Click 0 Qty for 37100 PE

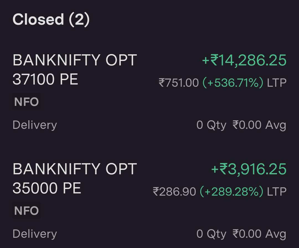pyautogui.click(x=211, y=125)
